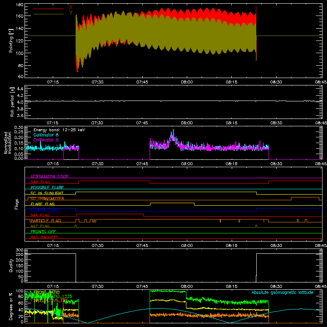327x327 pixels.
Task: Click 07:45 tick under the Quality plot
Action: [142, 287]
